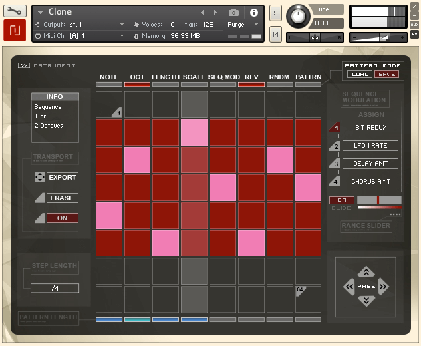The width and height of the screenshot is (421, 346).
Task: Expand the Purge dropdown menu
Action: click(243, 24)
